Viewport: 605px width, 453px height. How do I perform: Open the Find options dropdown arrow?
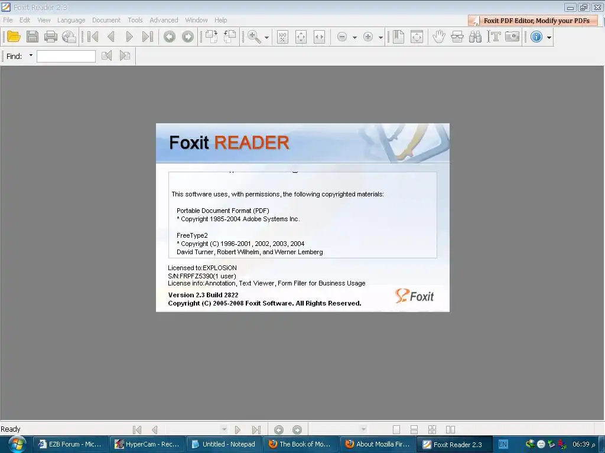pos(31,55)
